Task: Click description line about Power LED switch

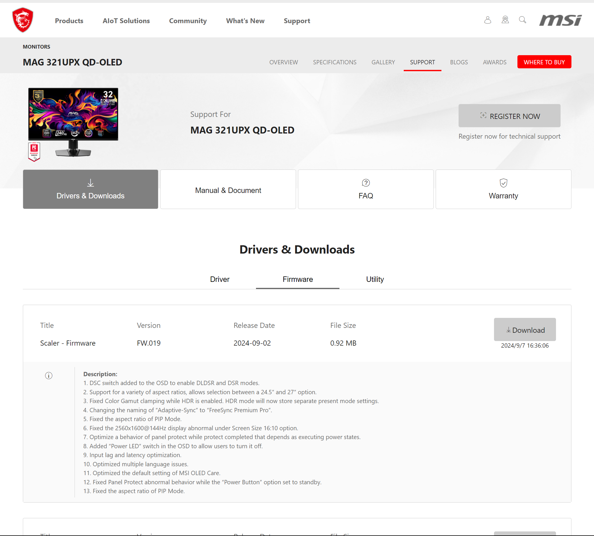Action: pos(173,446)
